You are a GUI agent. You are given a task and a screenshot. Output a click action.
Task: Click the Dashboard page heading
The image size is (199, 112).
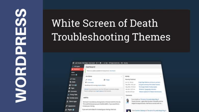click(90, 67)
